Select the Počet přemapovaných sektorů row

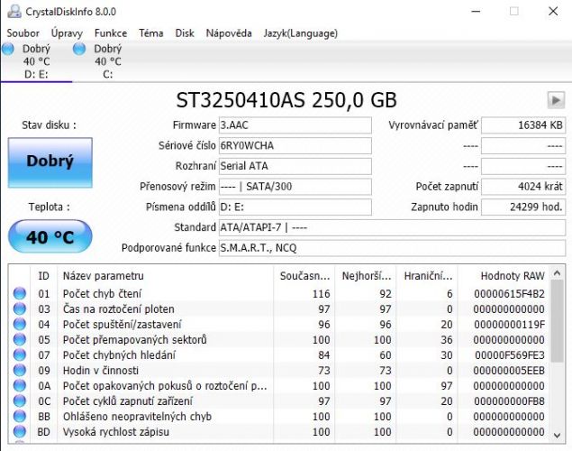(279, 339)
